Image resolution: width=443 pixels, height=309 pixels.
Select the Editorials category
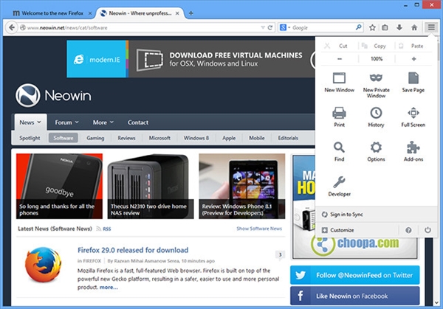(x=288, y=138)
